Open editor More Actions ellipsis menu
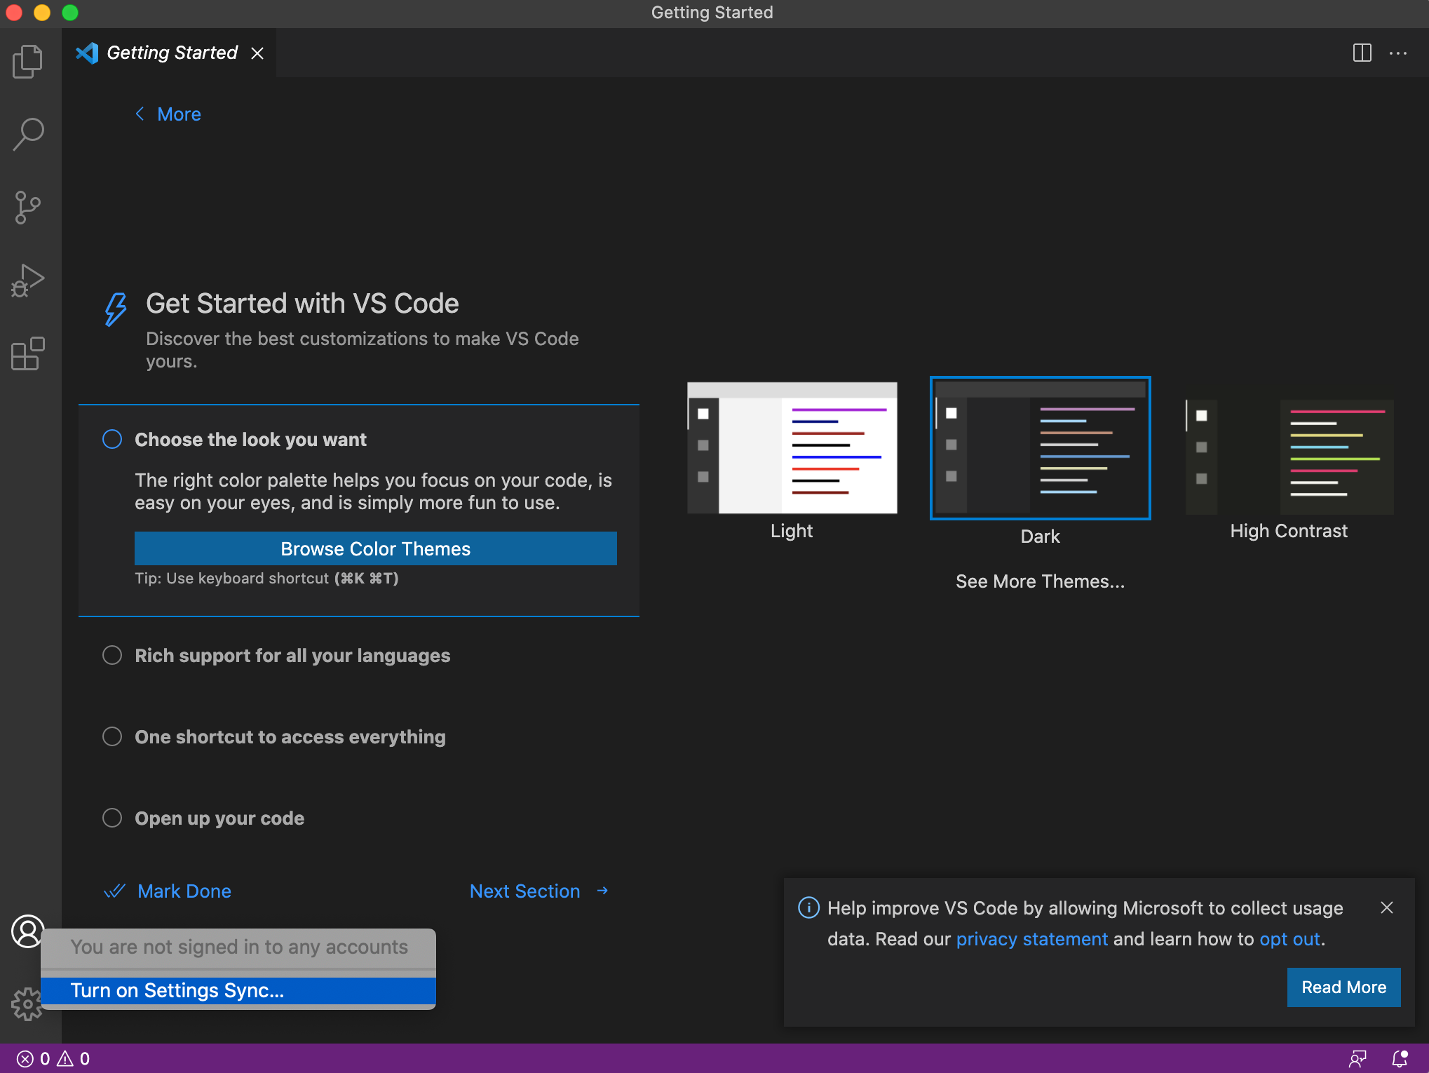 (x=1398, y=53)
